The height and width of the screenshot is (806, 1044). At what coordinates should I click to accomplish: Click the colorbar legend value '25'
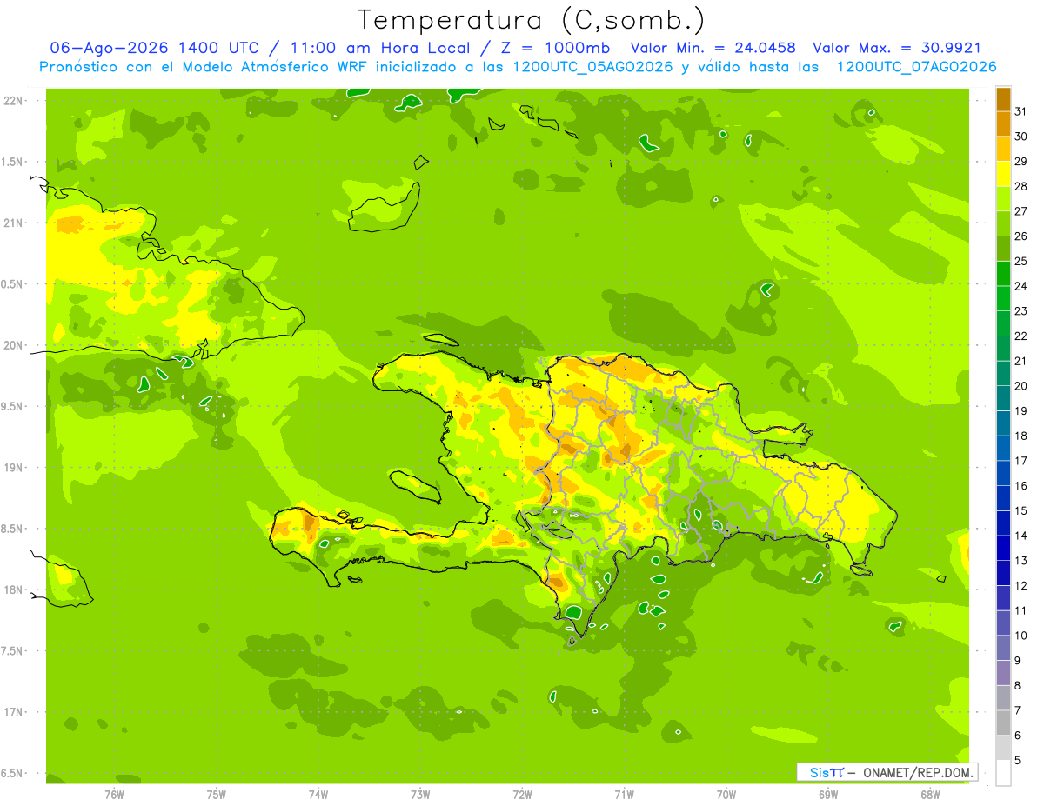tap(1021, 261)
